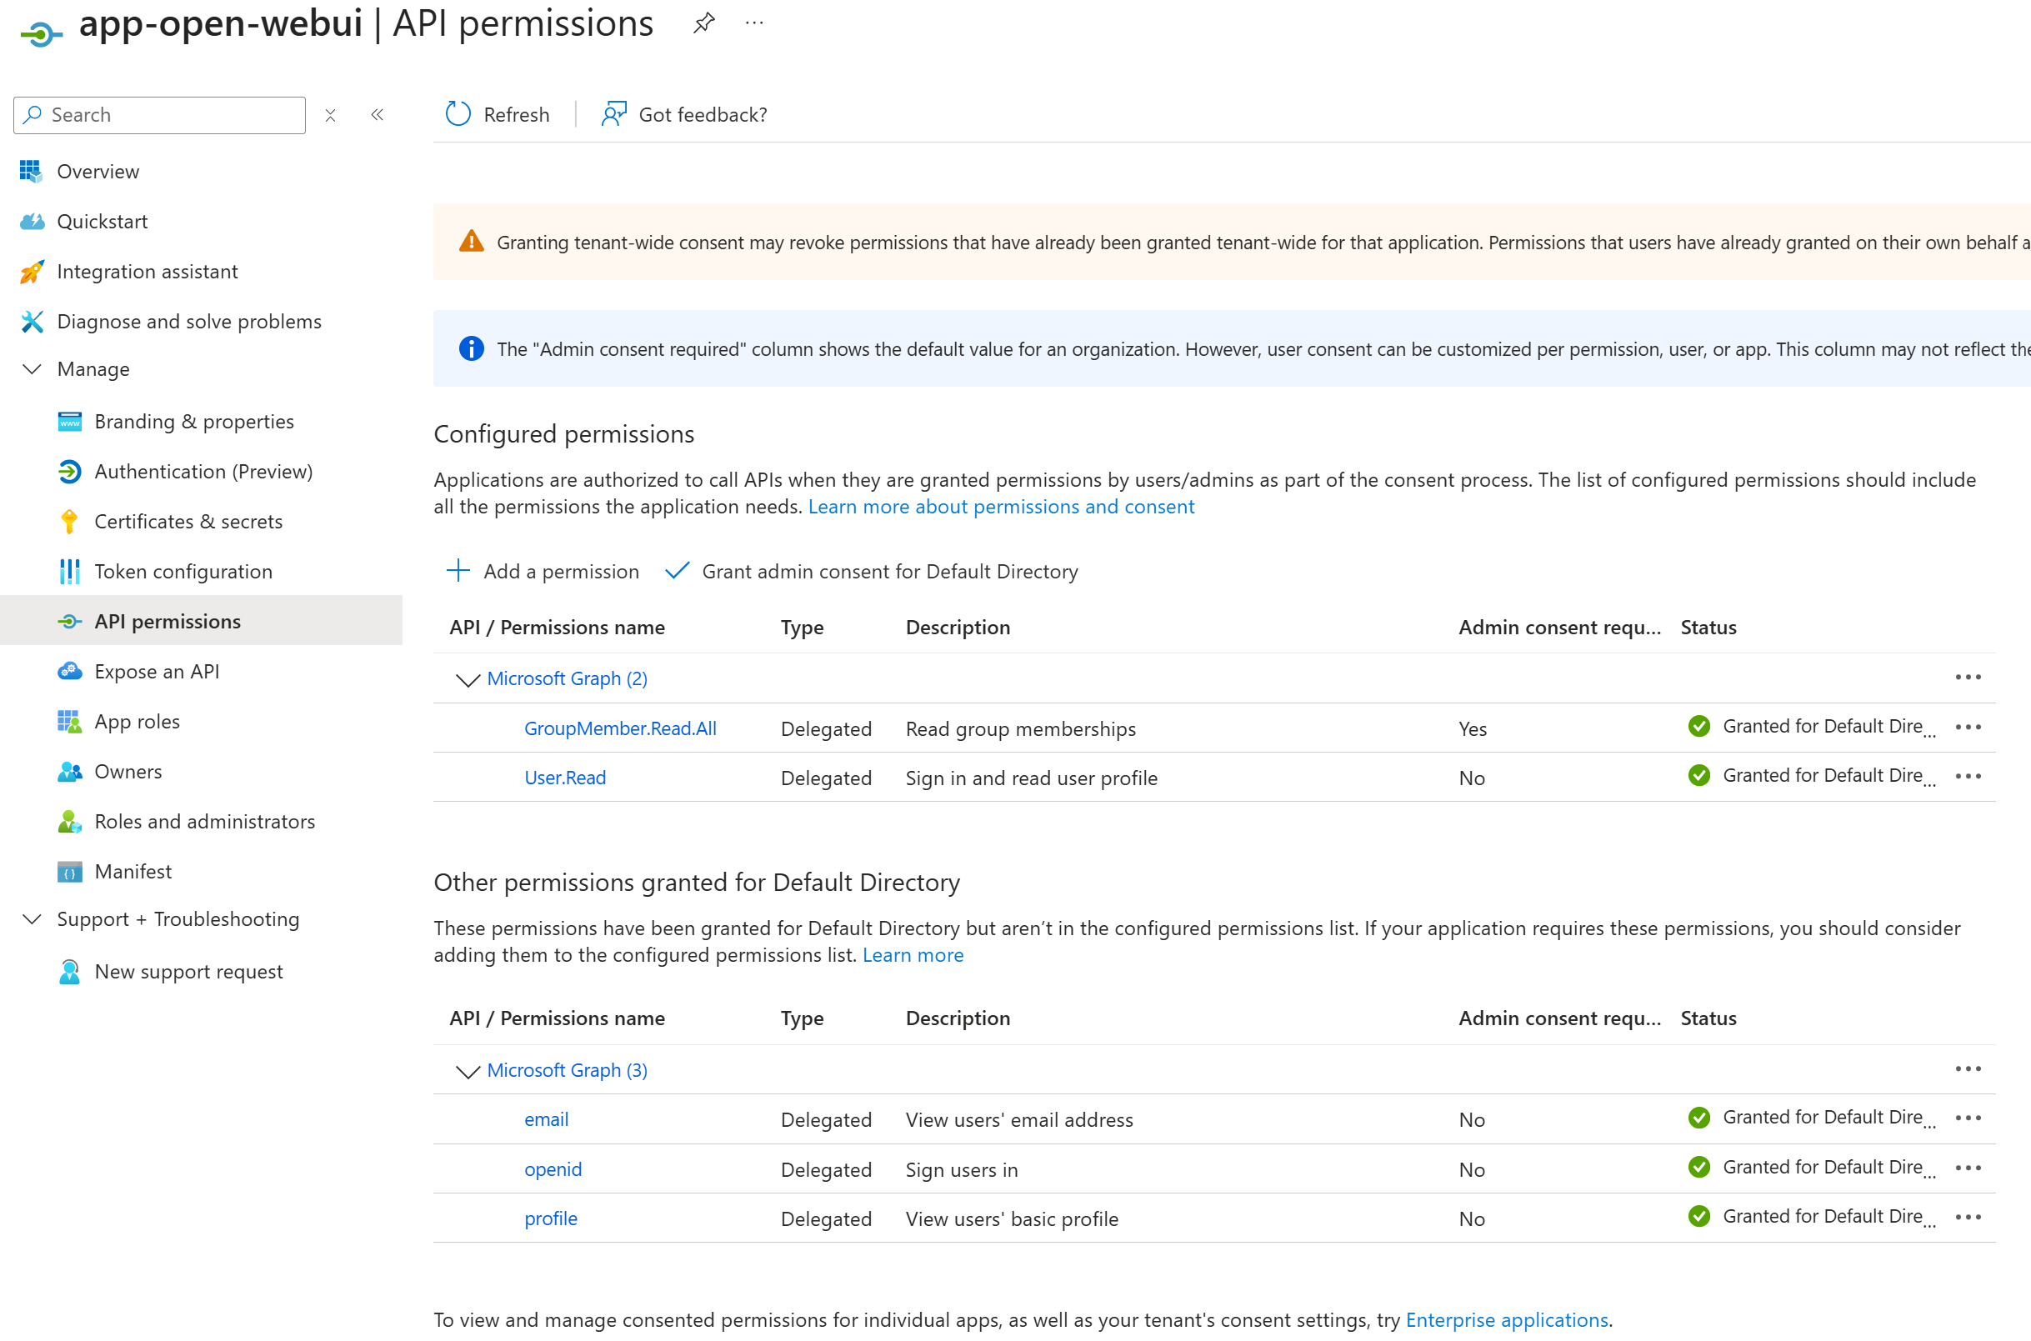The image size is (2031, 1341).
Task: Open the User.Read permission link
Action: tap(564, 778)
